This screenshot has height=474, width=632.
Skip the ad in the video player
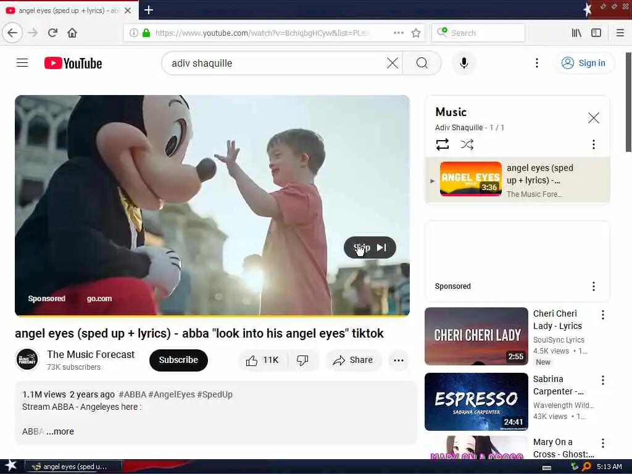pos(370,247)
